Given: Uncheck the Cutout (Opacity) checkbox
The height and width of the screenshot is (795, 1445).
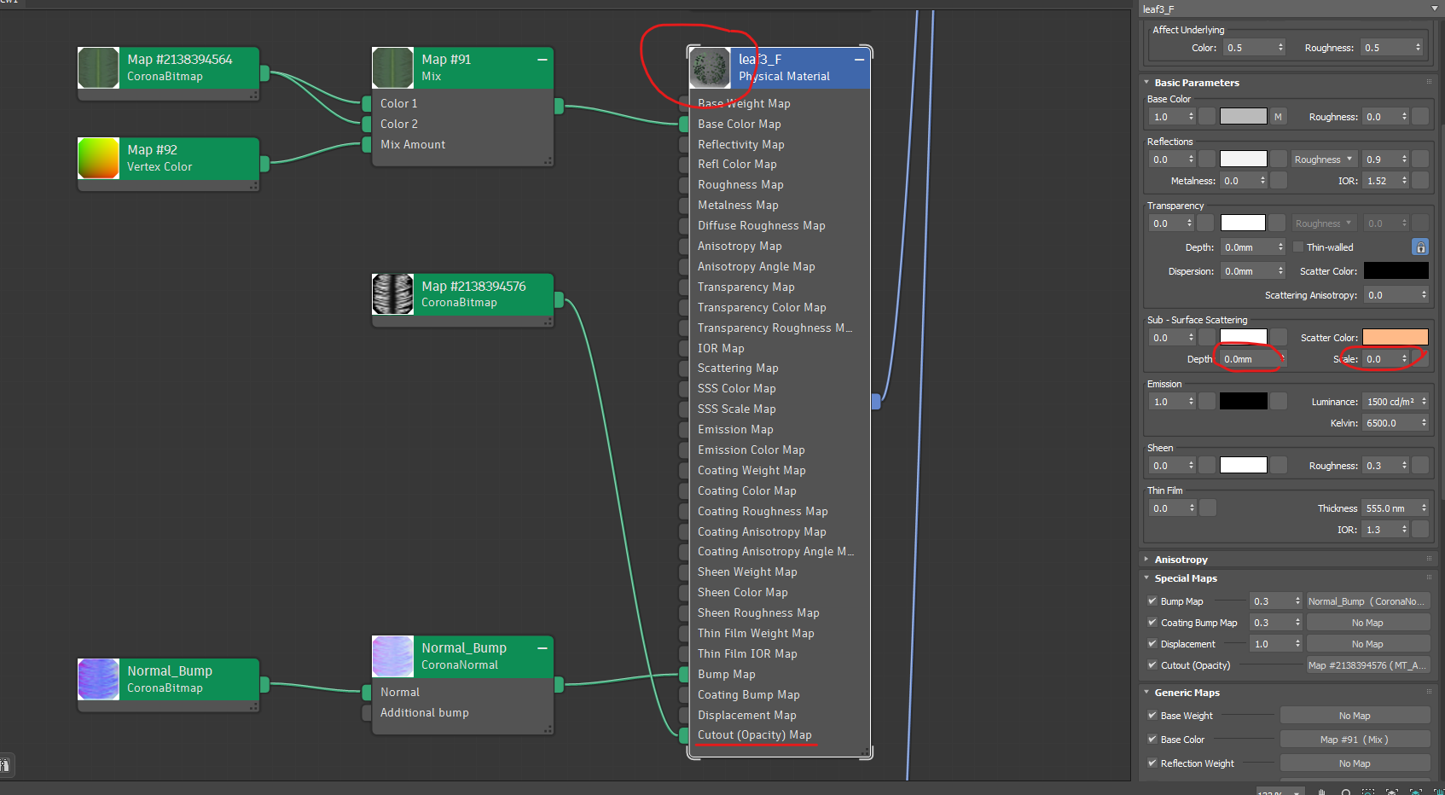Looking at the screenshot, I should pyautogui.click(x=1152, y=665).
